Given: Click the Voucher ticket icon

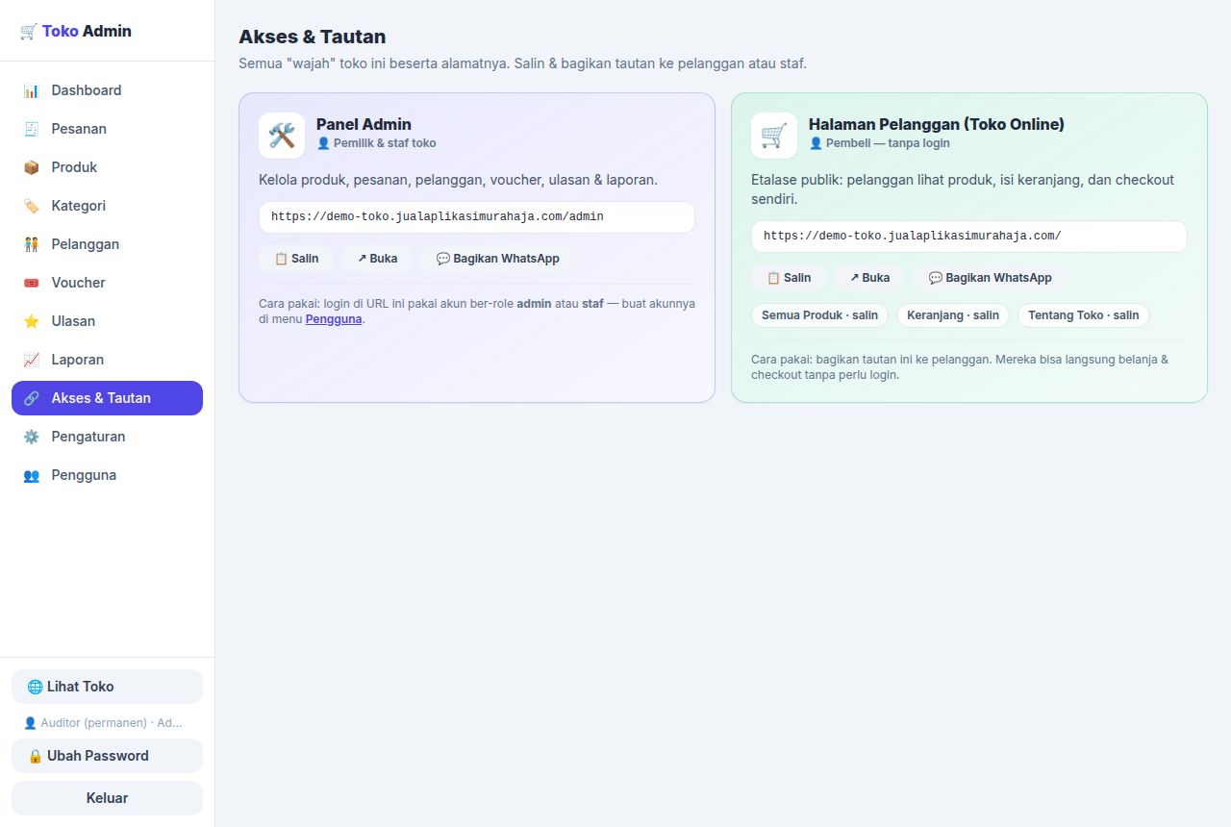Looking at the screenshot, I should [32, 283].
